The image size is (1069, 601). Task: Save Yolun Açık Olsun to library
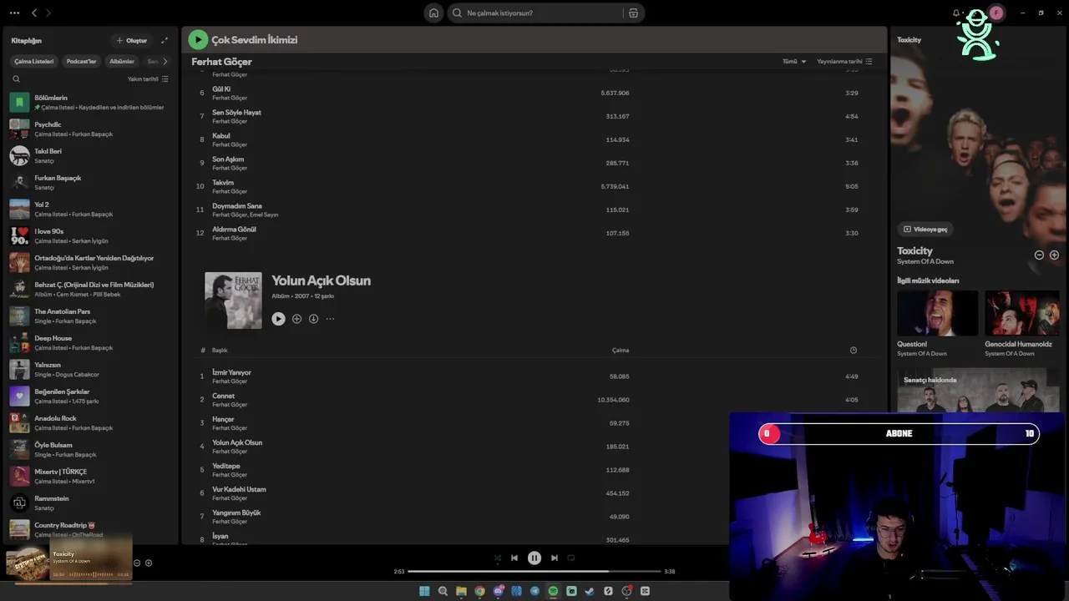(x=296, y=319)
